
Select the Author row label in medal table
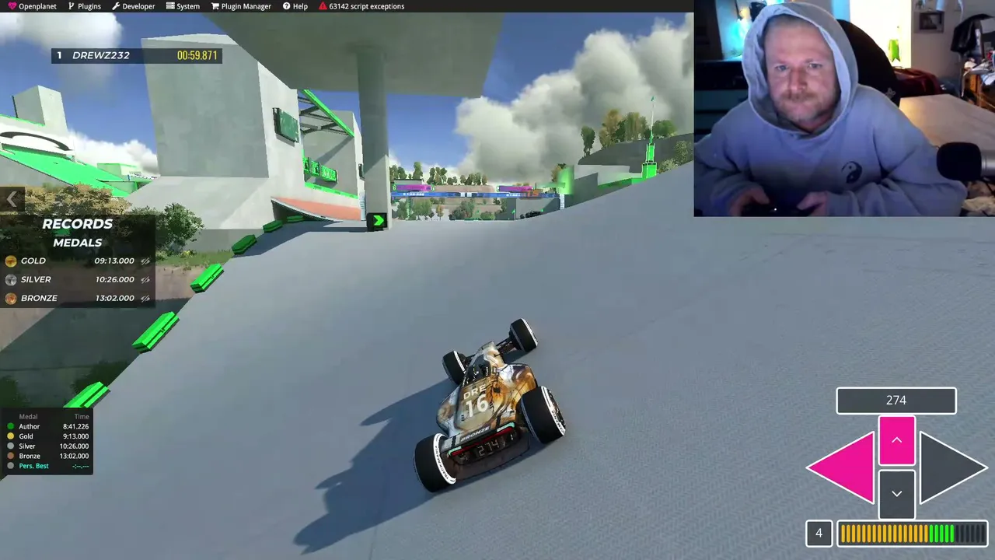pyautogui.click(x=30, y=426)
